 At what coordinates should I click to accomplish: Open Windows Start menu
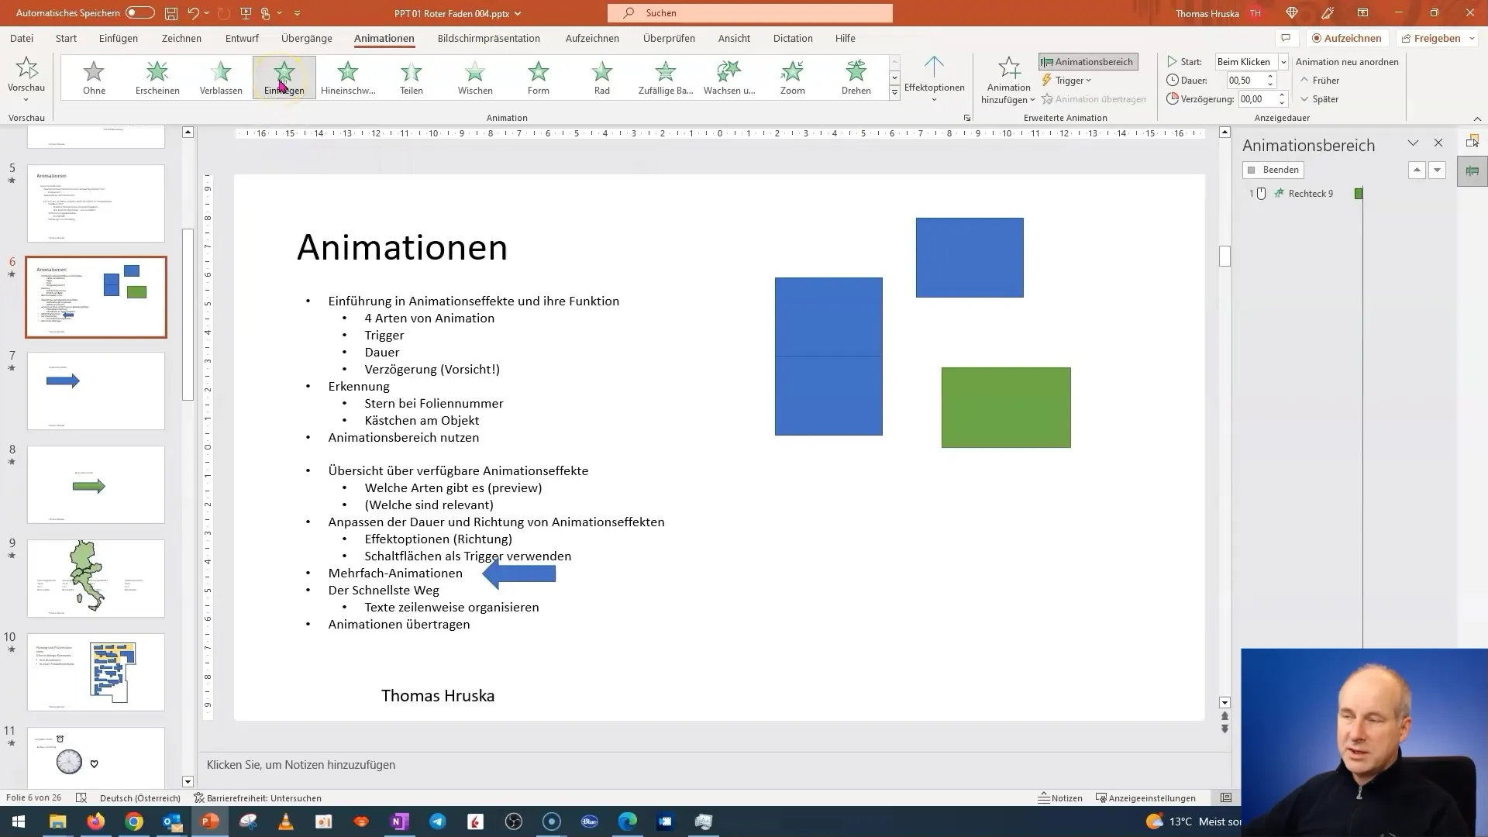tap(19, 821)
